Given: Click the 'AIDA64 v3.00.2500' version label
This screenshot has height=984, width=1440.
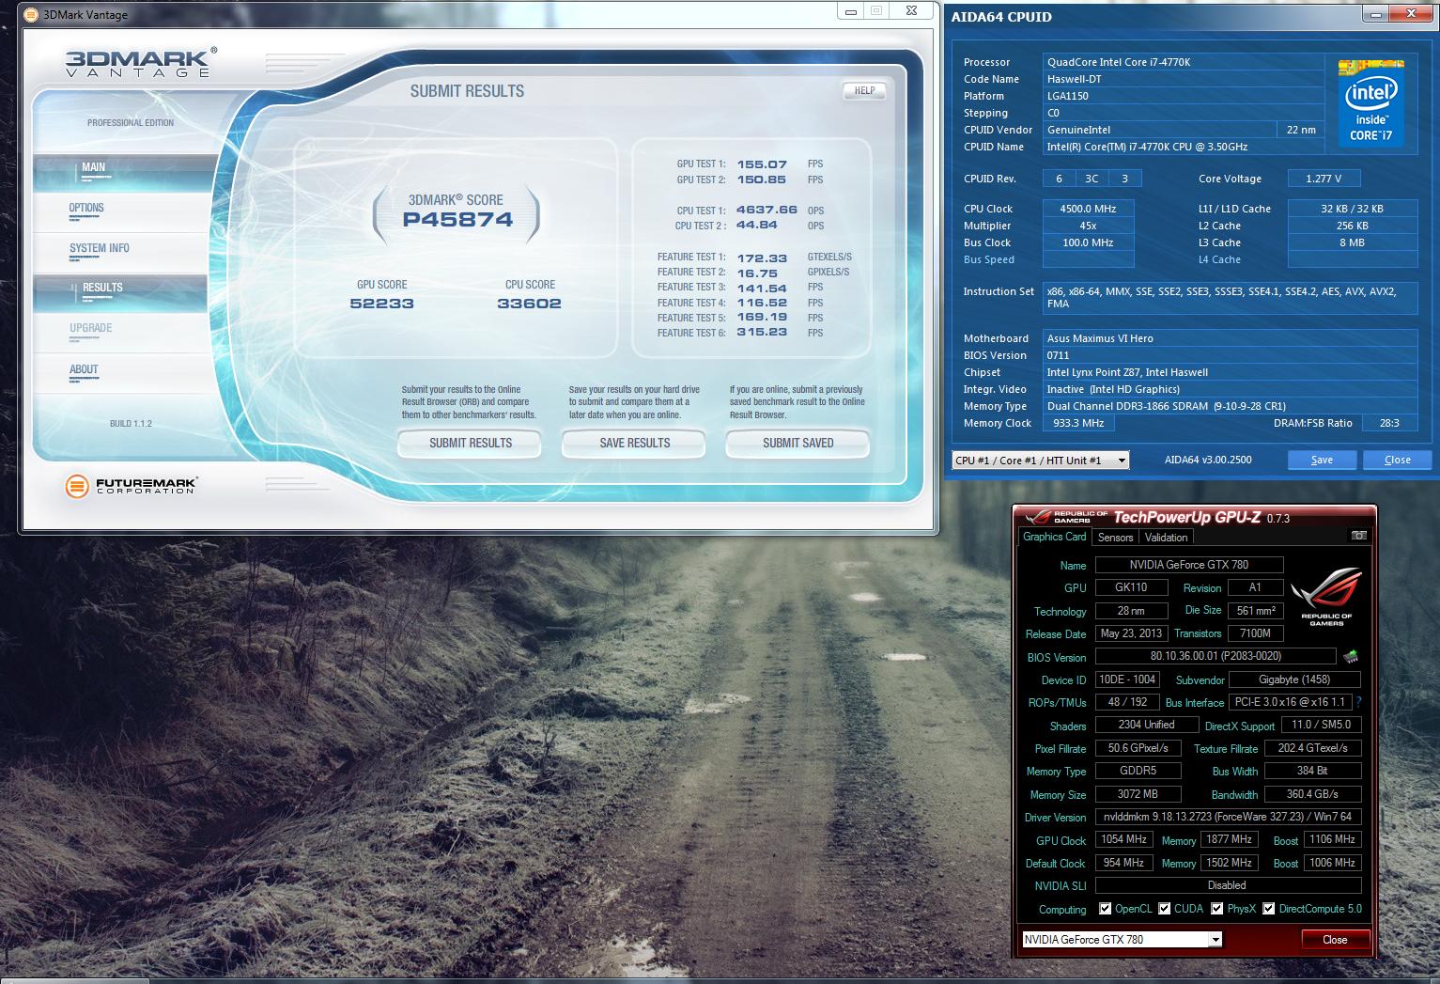Looking at the screenshot, I should (1207, 460).
